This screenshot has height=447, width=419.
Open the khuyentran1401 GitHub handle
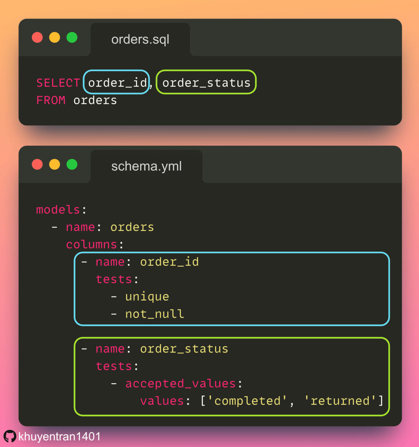pyautogui.click(x=60, y=437)
